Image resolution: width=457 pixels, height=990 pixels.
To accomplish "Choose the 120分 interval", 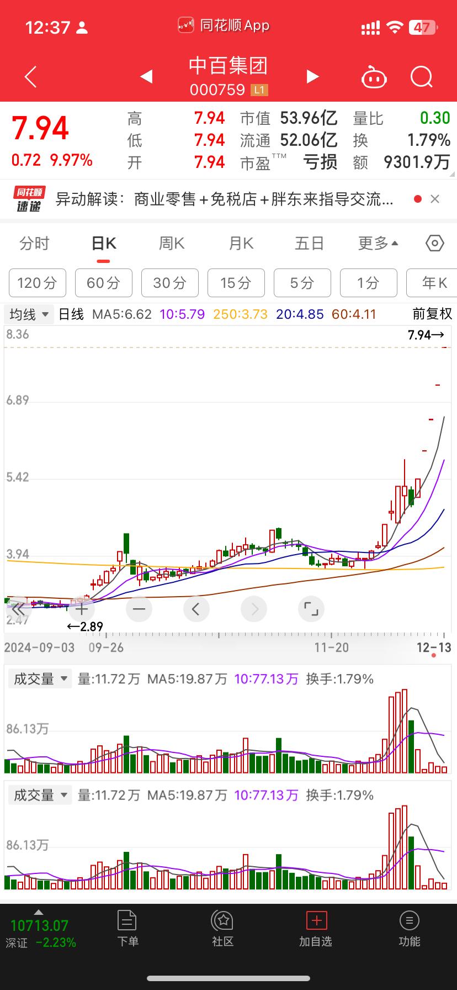I will pos(38,283).
